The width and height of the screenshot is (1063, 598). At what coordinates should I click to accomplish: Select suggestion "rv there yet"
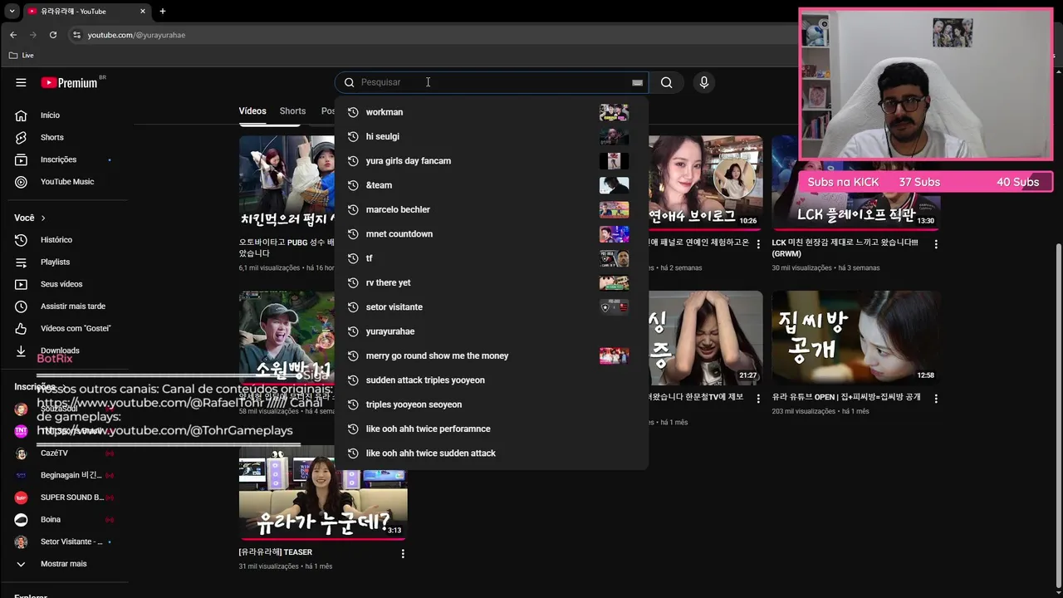tap(491, 282)
